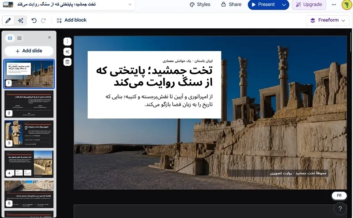This screenshot has width=353, height=218.
Task: Click the presentation title in header
Action: coord(56,4)
